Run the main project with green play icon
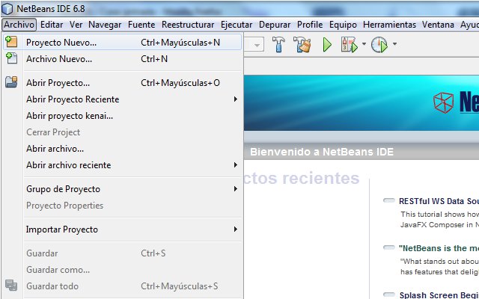 tap(327, 45)
